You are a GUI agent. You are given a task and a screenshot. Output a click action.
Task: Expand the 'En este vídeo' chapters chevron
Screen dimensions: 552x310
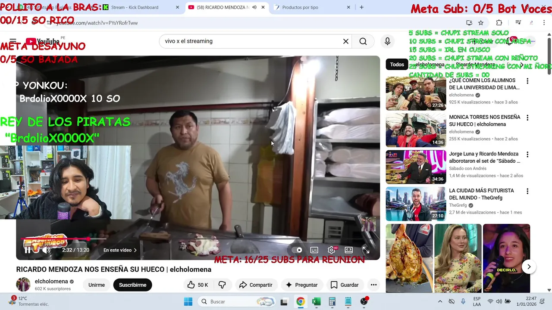click(135, 250)
